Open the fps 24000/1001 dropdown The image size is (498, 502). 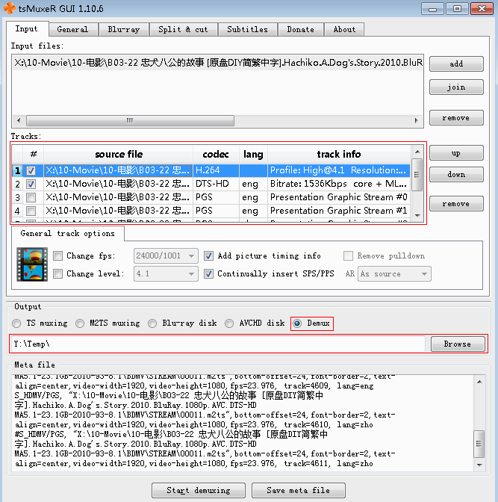(x=166, y=255)
